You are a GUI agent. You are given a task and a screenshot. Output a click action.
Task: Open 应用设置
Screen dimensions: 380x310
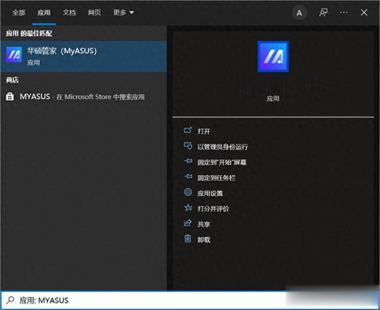click(x=210, y=193)
